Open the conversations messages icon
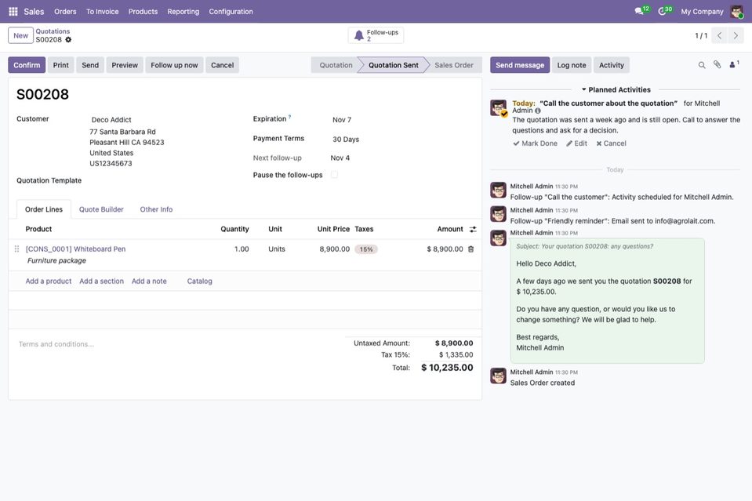 639,11
